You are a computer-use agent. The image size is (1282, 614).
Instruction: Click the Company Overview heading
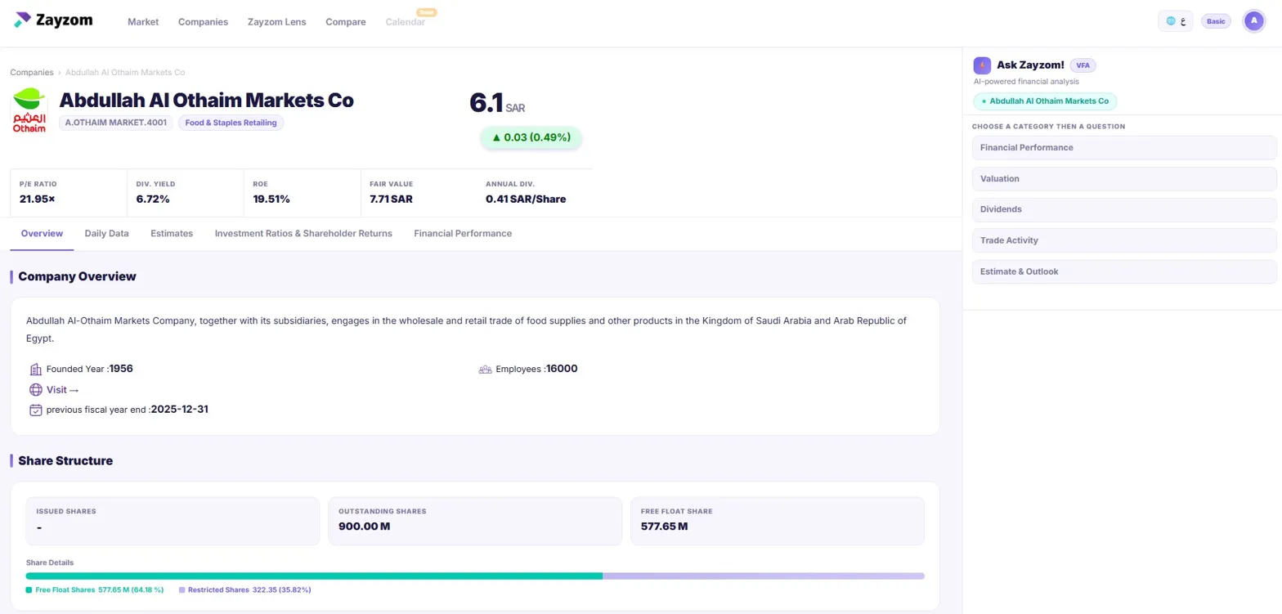(77, 276)
